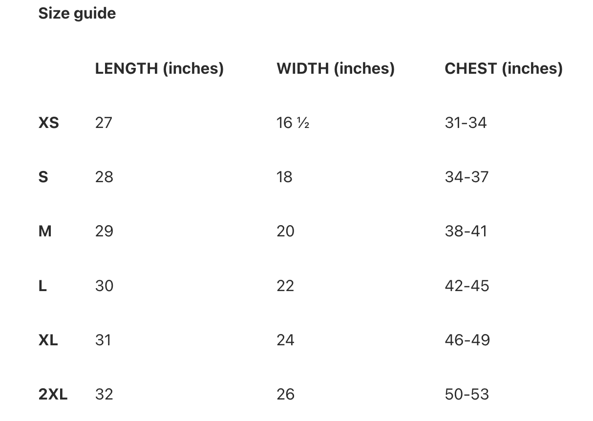This screenshot has height=421, width=593.
Task: Click the S chest range 34-37
Action: [466, 177]
